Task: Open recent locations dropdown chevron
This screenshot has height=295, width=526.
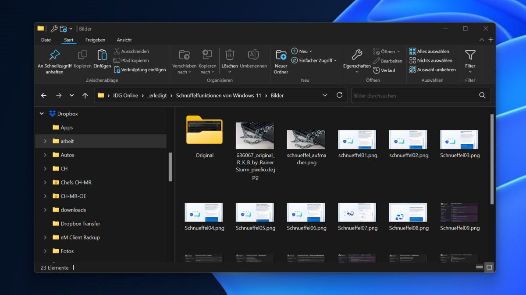Action: click(x=72, y=95)
